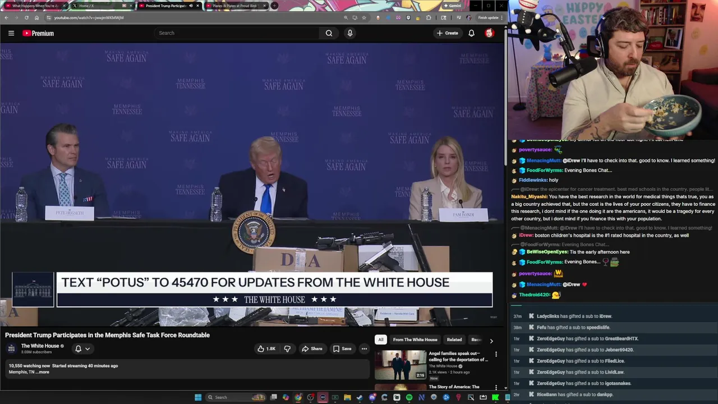Open browser extensions puzzle icon
The width and height of the screenshot is (718, 404).
tap(429, 17)
